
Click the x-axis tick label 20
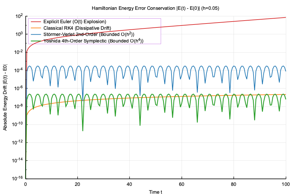(77, 184)
